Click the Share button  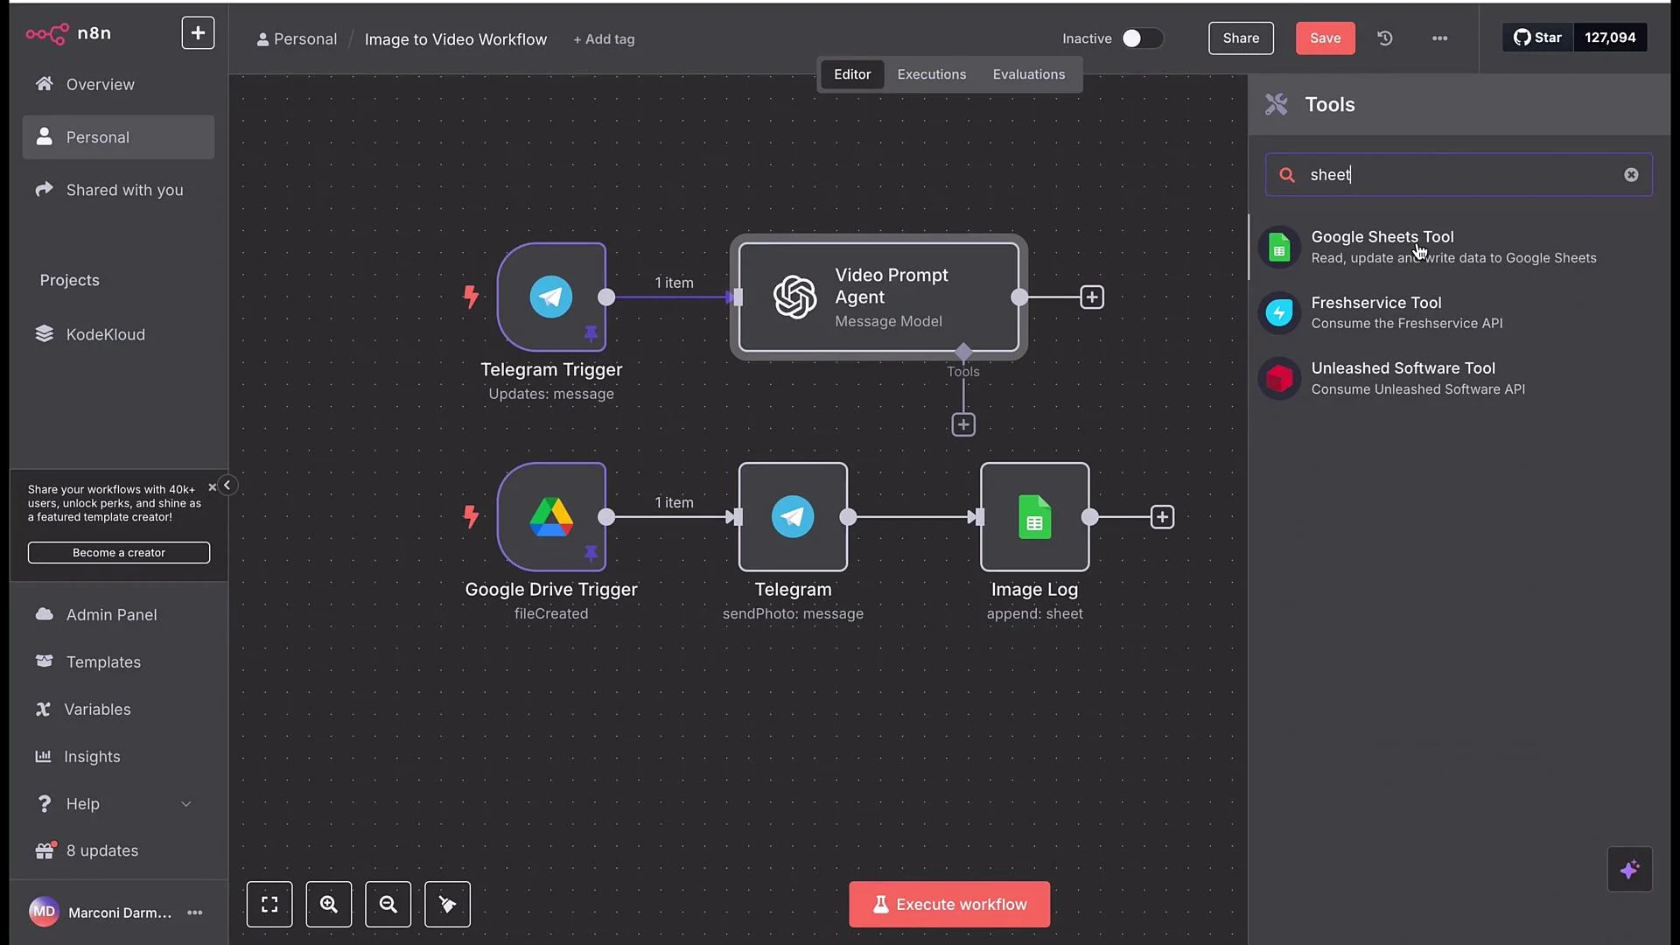pos(1241,38)
